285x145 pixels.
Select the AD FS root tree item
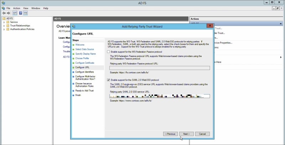coord(10,18)
